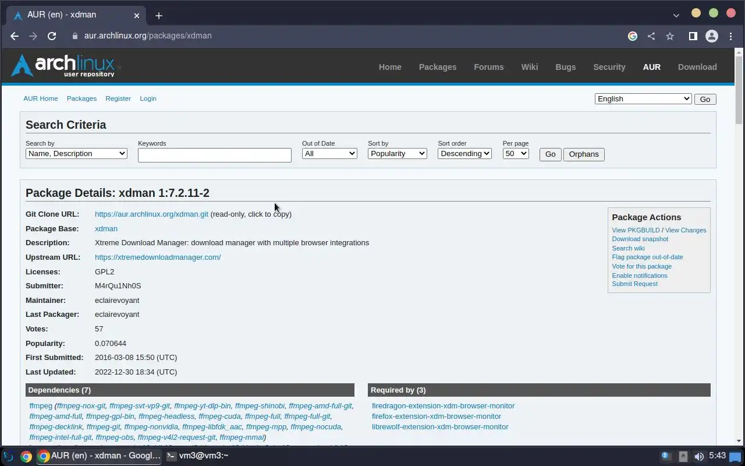
Task: Click the share page icon
Action: pos(651,36)
